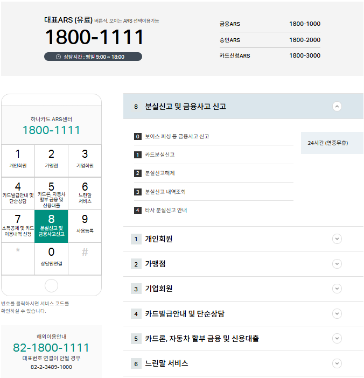Select keypad button 5 카드론, 자동차 할부 금융
The height and width of the screenshot is (378, 364).
coord(51,194)
